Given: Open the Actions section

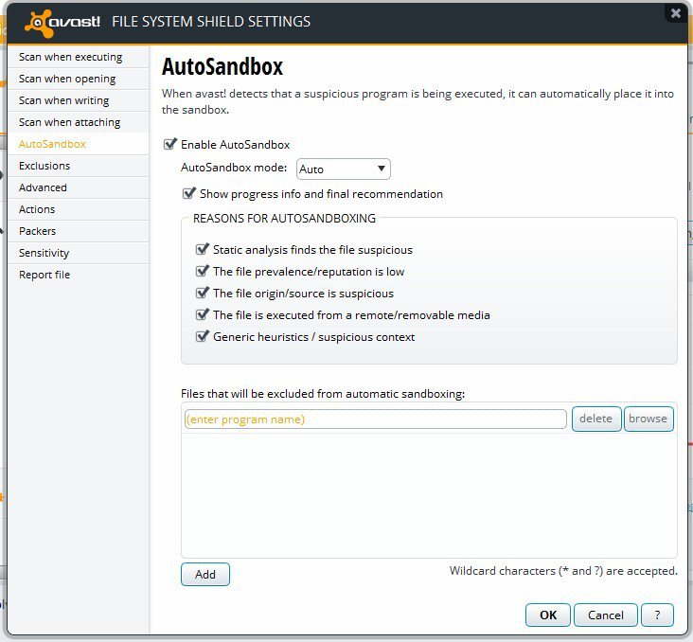Looking at the screenshot, I should click(79, 209).
